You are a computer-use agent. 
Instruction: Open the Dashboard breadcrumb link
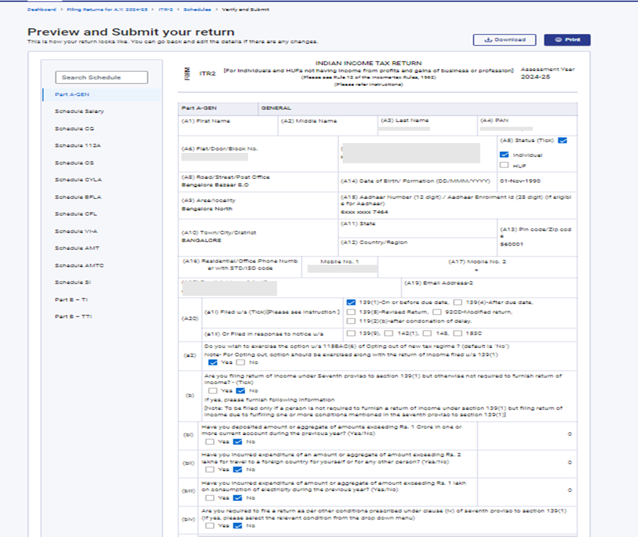41,10
